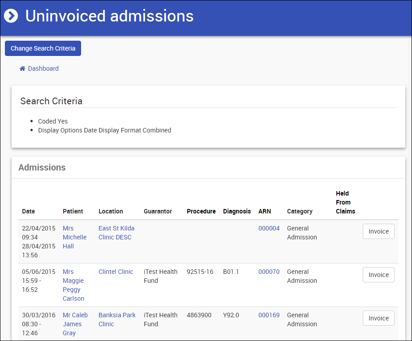Open patient Mrs Maggie Peggy Carlson
This screenshot has width=412, height=341.
click(x=73, y=285)
